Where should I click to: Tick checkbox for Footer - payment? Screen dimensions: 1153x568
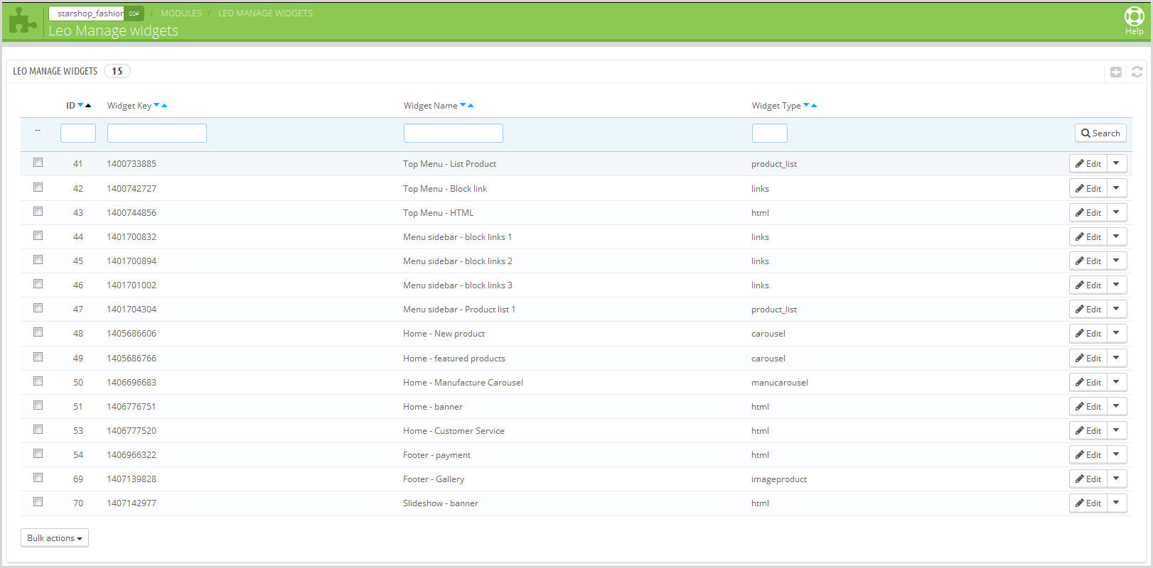(38, 454)
